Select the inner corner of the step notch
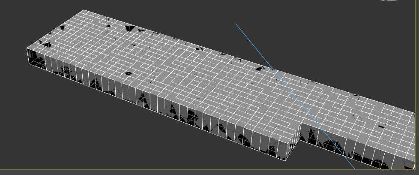Screen dimensions: 419x175 coord(301,123)
